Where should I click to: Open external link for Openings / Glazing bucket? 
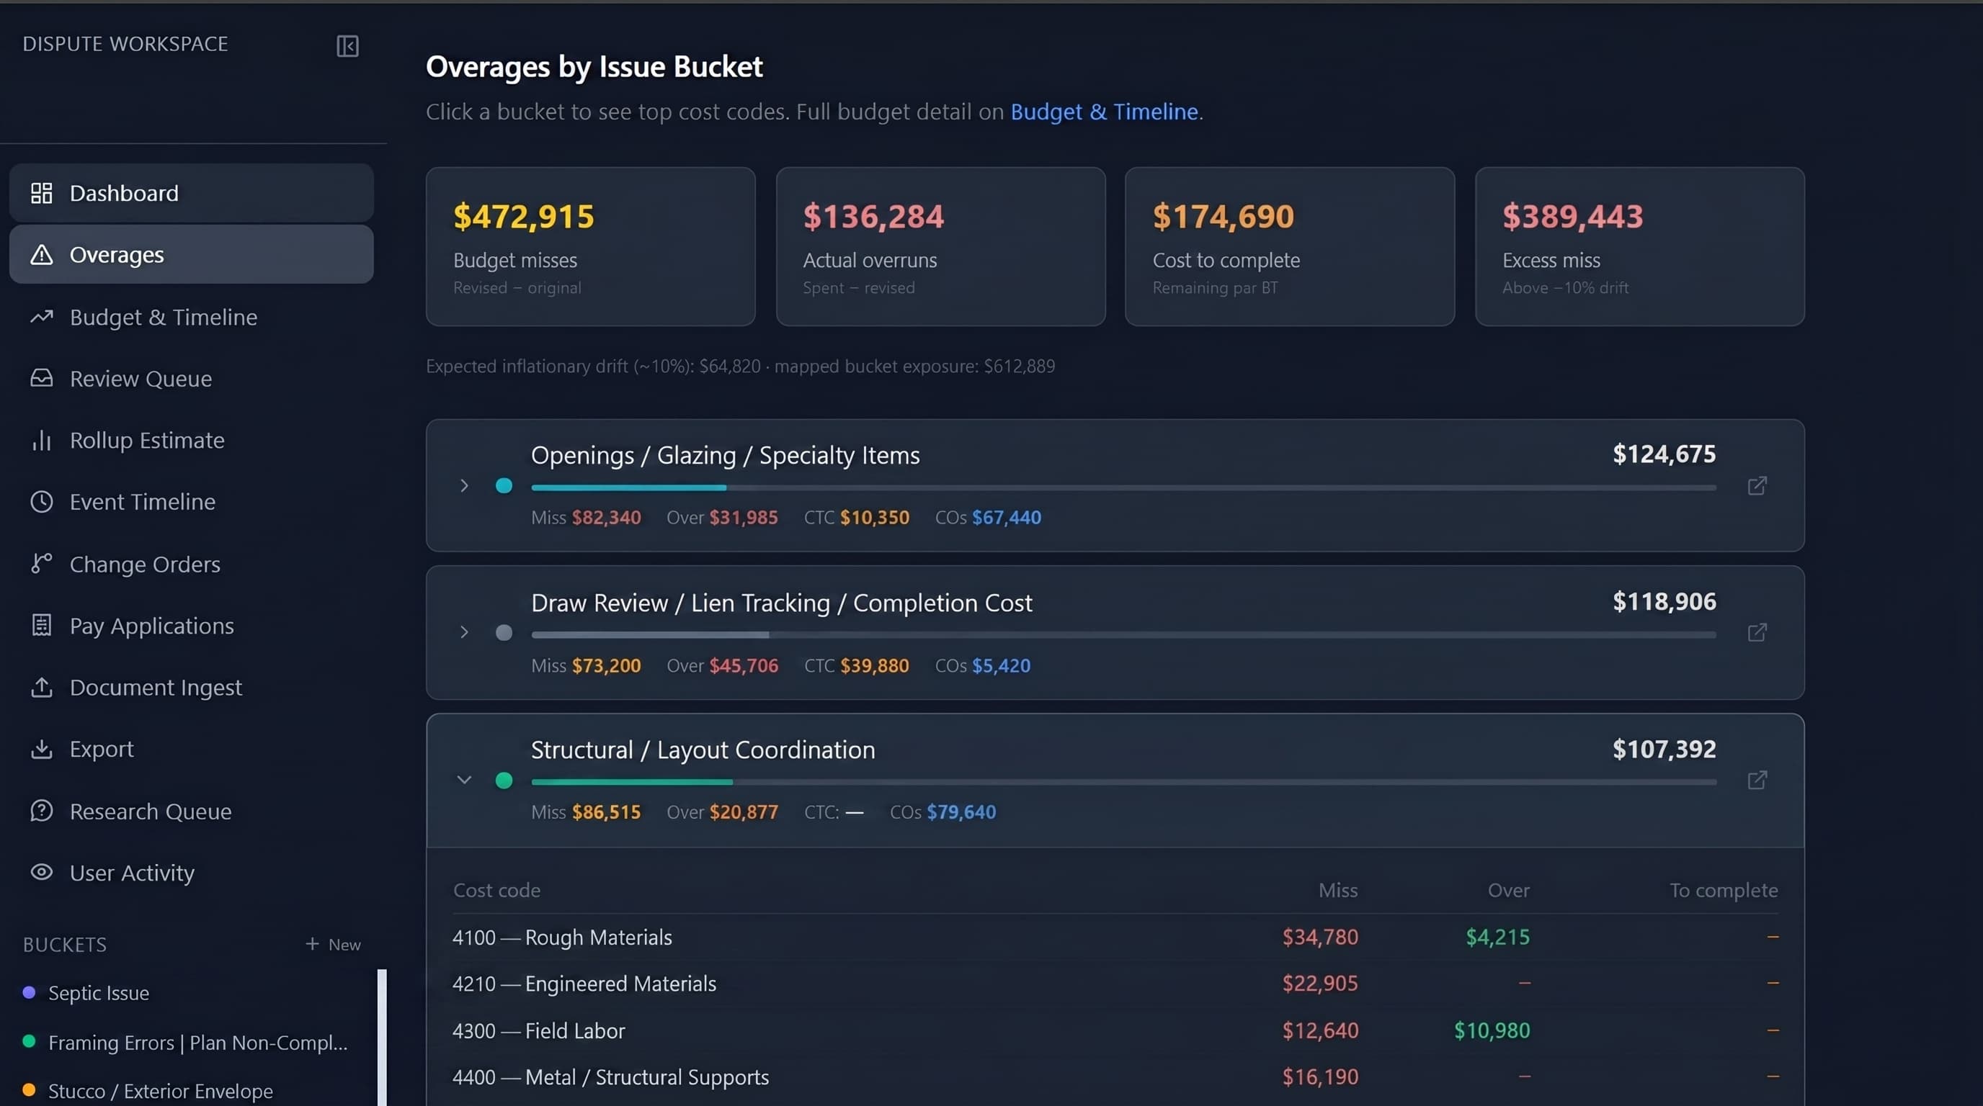[x=1757, y=485]
